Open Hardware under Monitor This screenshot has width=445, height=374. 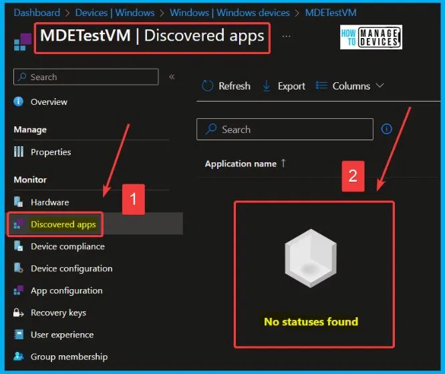tap(49, 202)
